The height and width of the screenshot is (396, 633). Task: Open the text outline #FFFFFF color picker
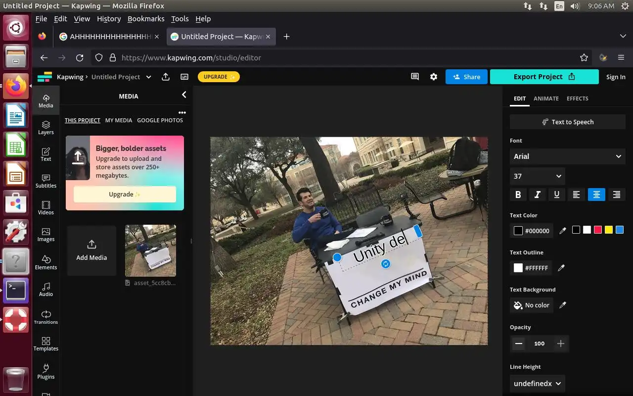point(531,268)
